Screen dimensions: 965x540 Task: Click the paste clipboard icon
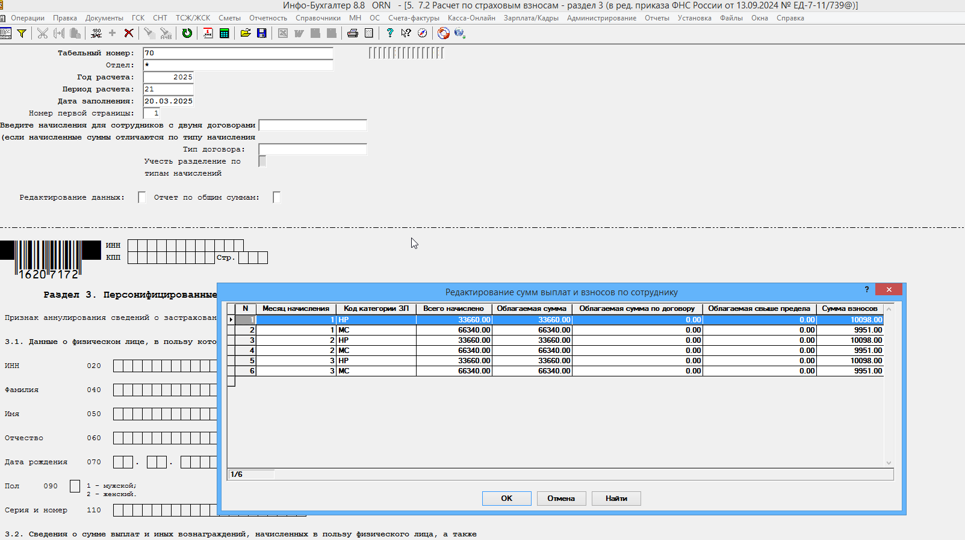pos(75,33)
